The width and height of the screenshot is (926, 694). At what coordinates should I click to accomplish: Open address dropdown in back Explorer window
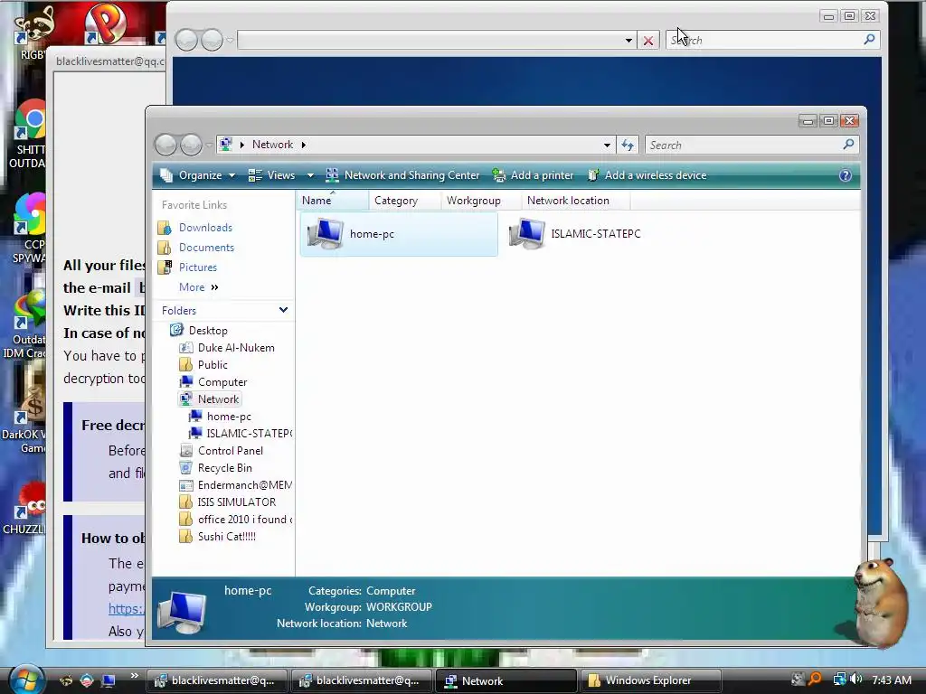click(x=628, y=41)
